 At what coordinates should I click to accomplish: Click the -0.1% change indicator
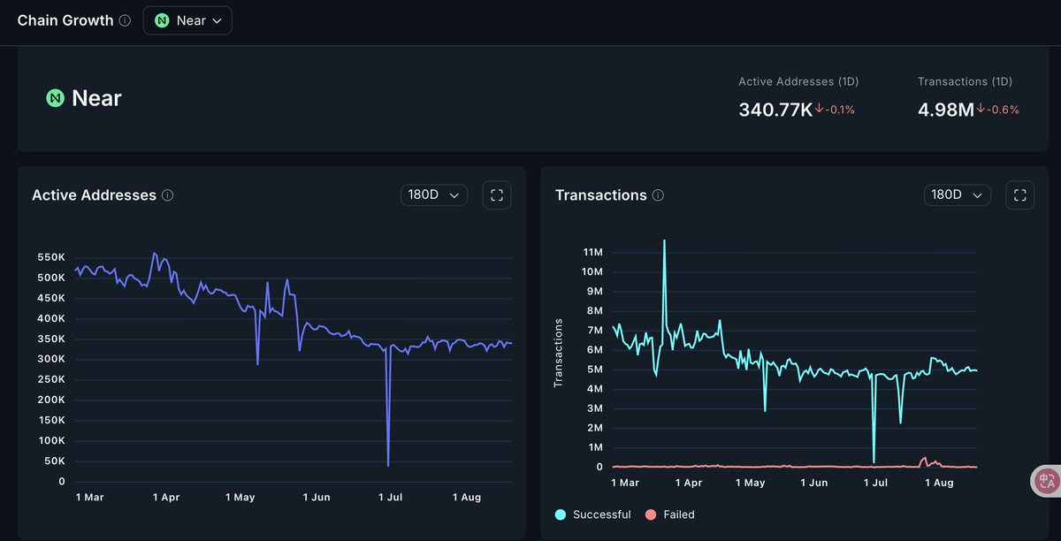coord(836,110)
